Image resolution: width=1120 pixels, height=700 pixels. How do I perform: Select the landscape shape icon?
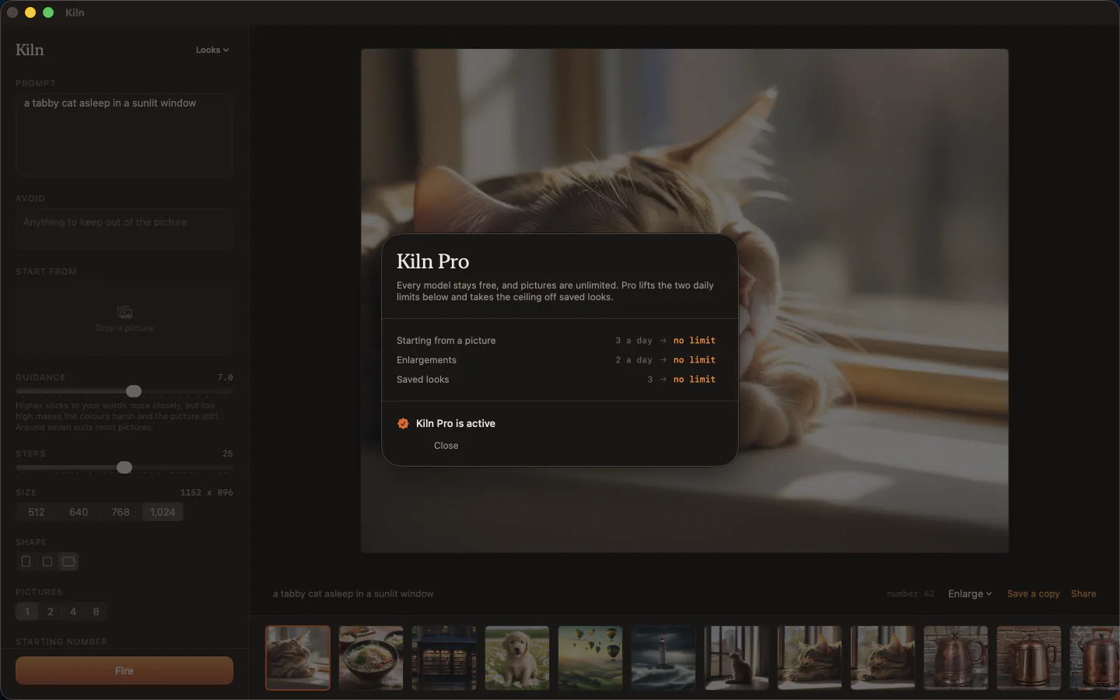point(68,562)
